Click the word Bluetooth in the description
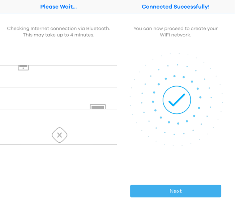The height and width of the screenshot is (203, 235). point(98,28)
